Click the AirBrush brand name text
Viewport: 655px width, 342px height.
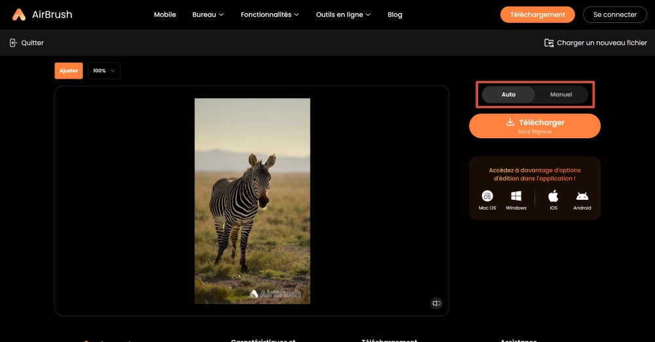click(x=52, y=14)
